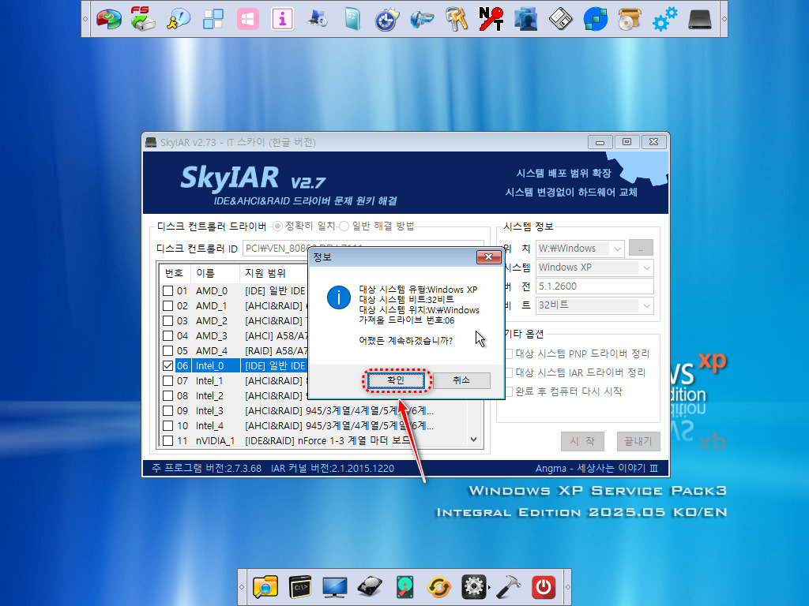Image resolution: width=809 pixels, height=606 pixels.
Task: Check the 05 AMD_4 driver checkbox
Action: click(167, 350)
